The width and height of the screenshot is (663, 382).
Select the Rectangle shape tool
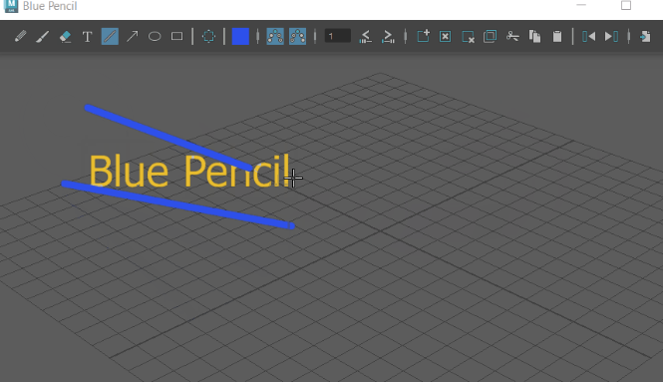176,36
